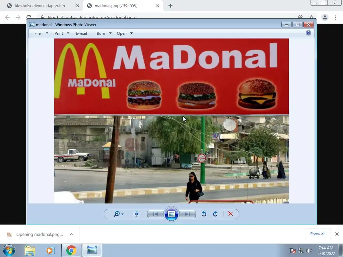Close the downloads bar

(337, 234)
